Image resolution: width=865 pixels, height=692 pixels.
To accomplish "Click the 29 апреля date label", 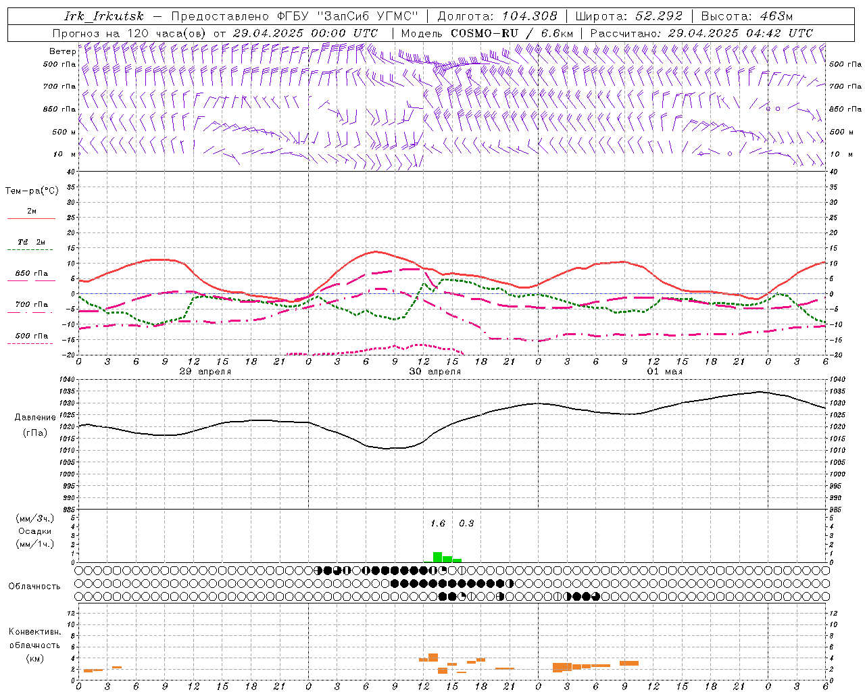I will [x=205, y=372].
